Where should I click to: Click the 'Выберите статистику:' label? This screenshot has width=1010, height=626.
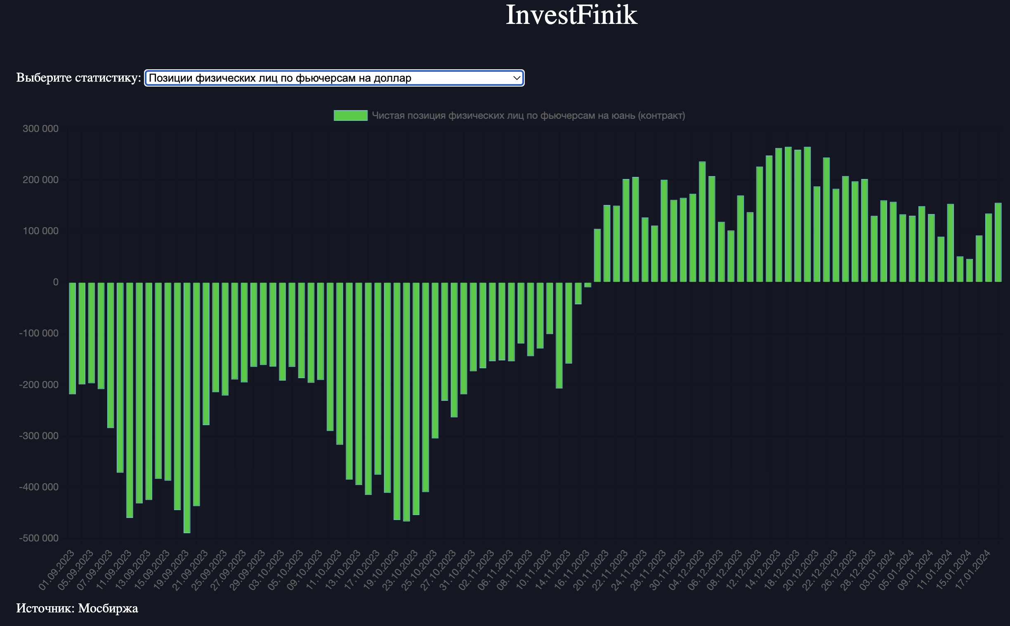(79, 78)
